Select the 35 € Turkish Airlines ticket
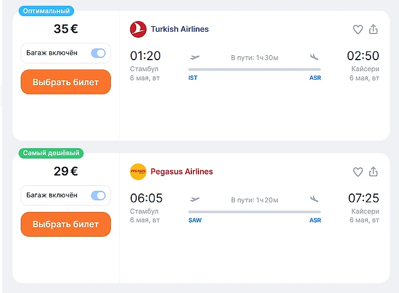Image resolution: width=399 pixels, height=293 pixels. (x=66, y=83)
